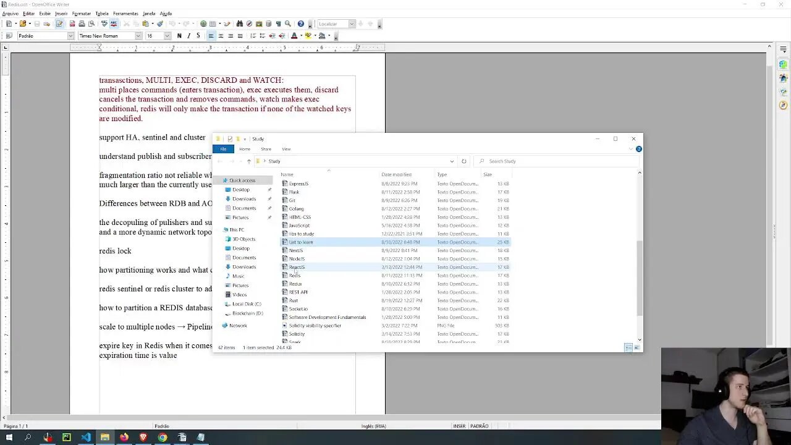Click the sidebar Properties icon in Writer

[784, 65]
